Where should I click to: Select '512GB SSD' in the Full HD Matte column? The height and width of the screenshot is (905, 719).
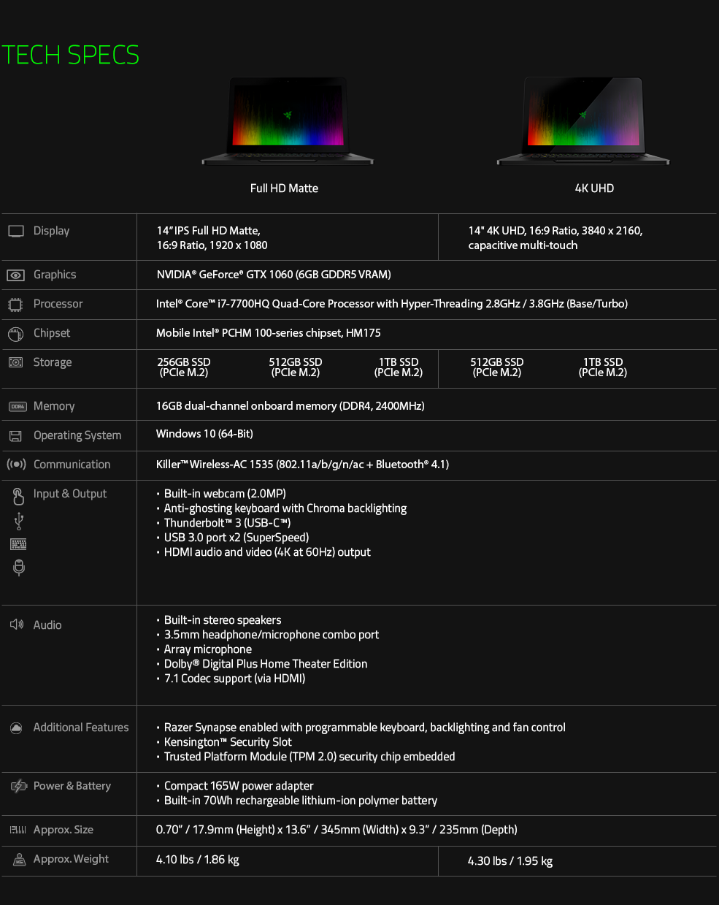click(296, 367)
